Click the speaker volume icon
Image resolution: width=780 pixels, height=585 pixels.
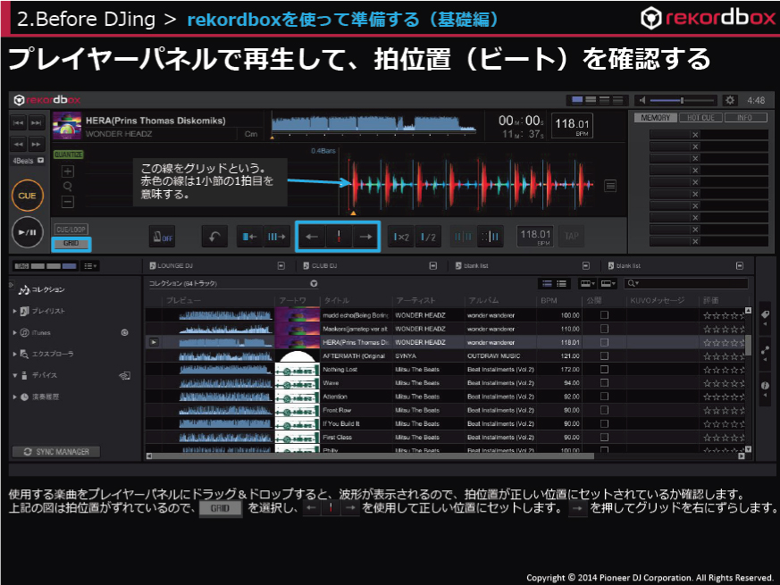click(x=642, y=100)
